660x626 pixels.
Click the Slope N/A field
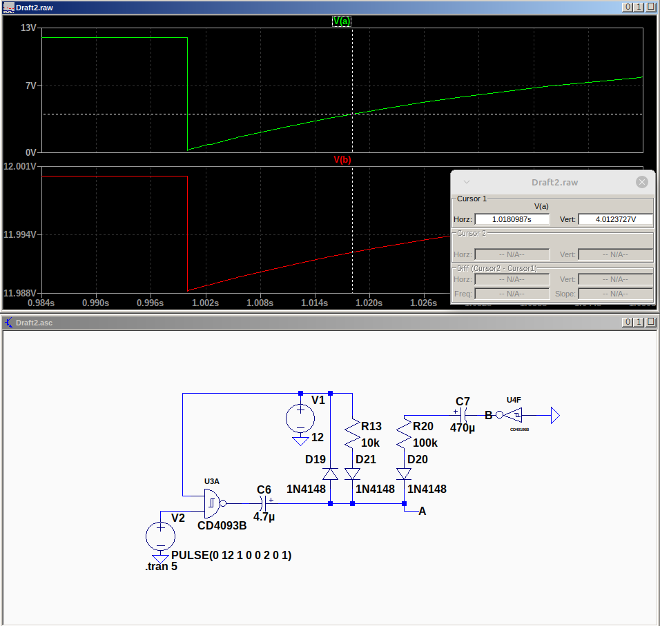pyautogui.click(x=615, y=294)
